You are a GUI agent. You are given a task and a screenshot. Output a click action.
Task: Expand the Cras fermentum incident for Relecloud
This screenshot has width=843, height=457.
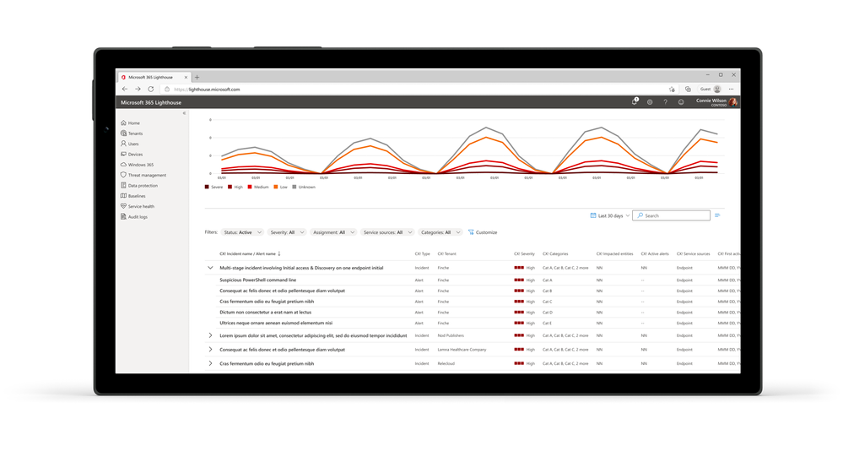click(x=210, y=363)
